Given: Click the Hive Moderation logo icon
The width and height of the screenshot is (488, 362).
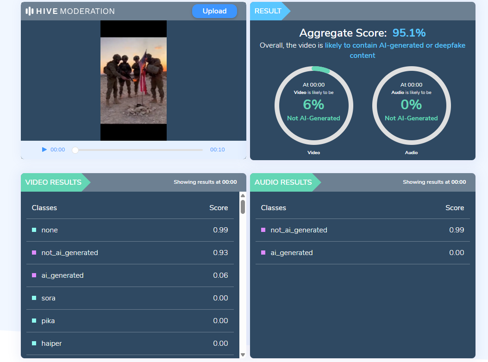Looking at the screenshot, I should (29, 11).
